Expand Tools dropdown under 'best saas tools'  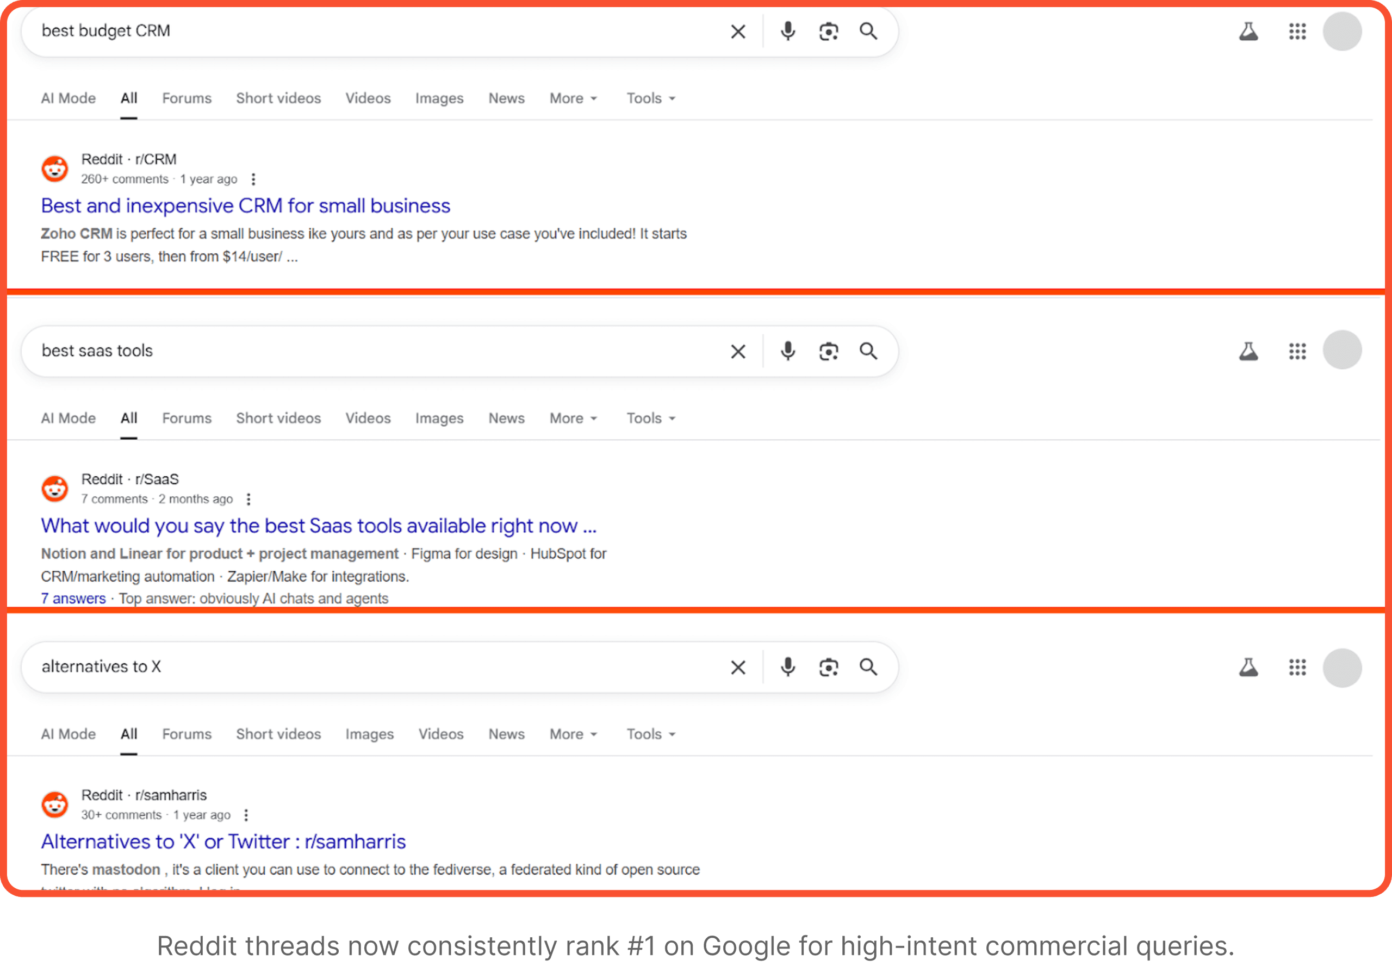(651, 418)
